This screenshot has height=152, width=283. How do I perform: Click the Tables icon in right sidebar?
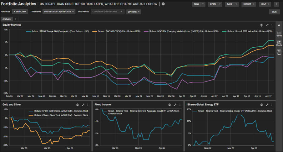279,34
